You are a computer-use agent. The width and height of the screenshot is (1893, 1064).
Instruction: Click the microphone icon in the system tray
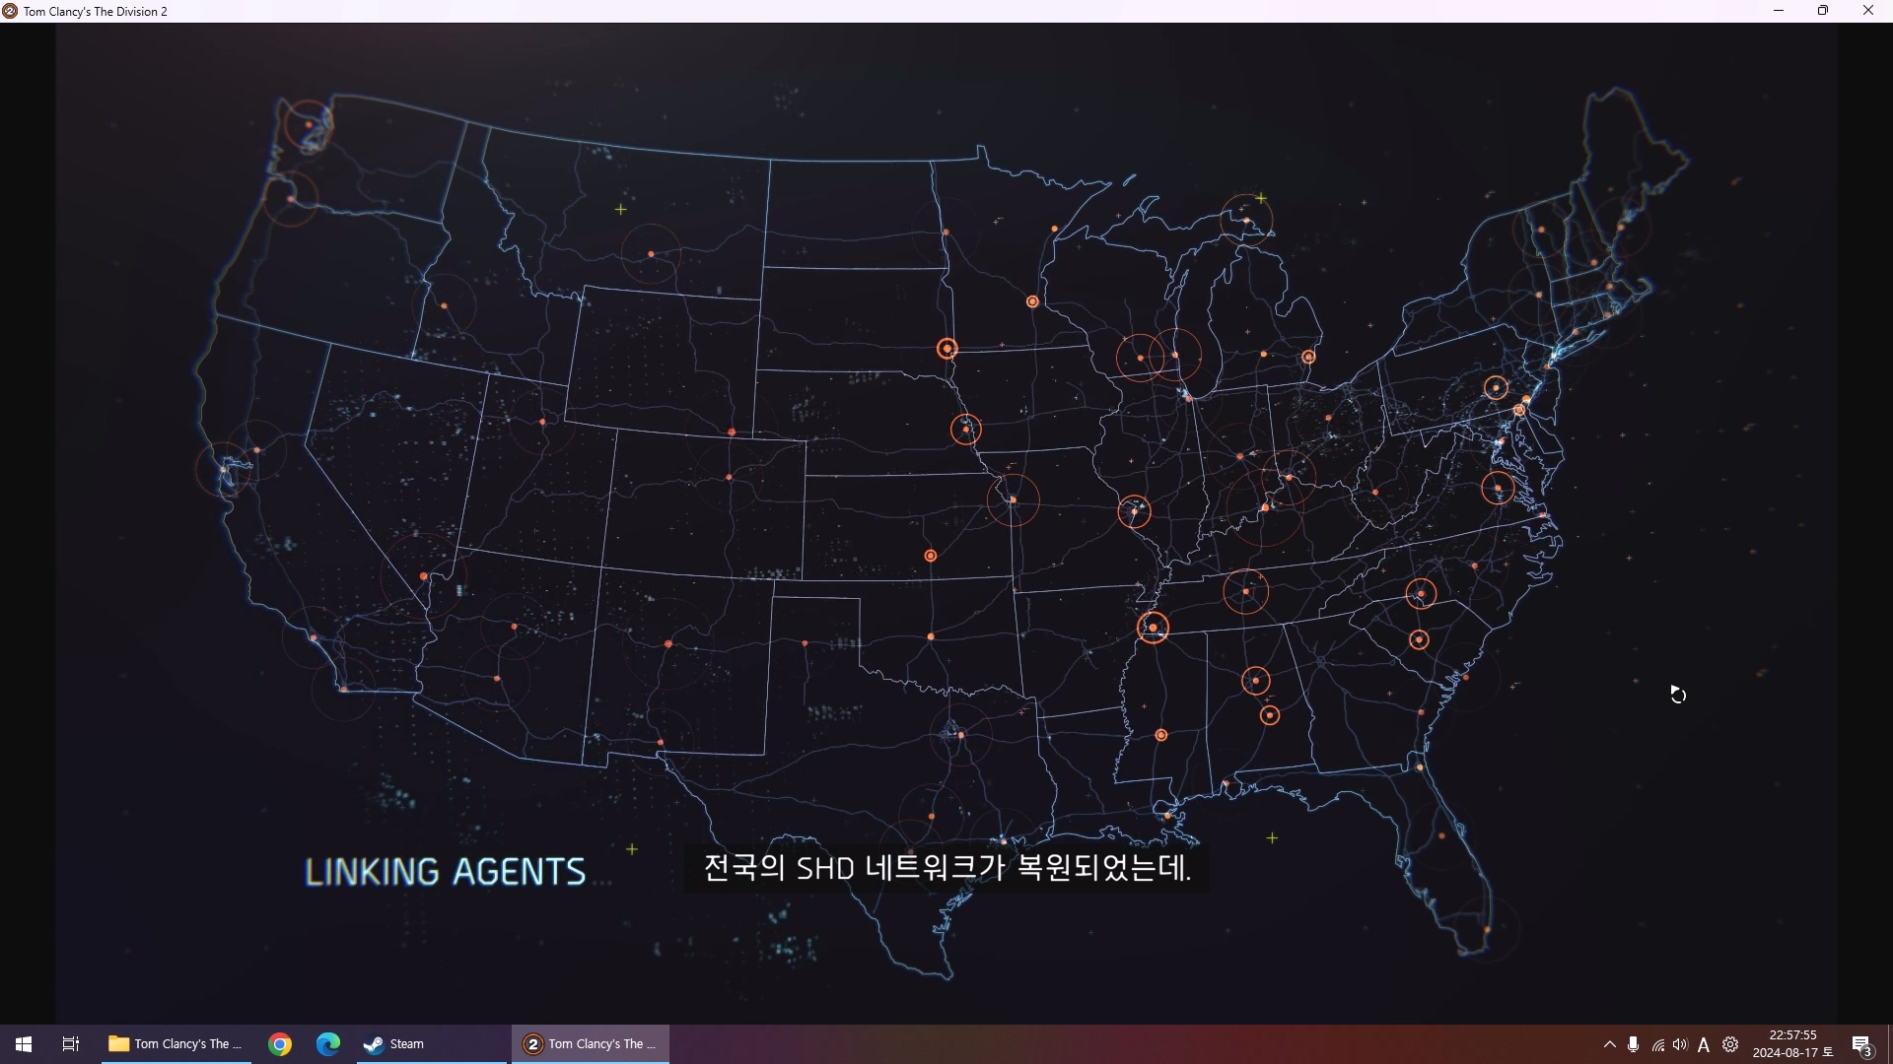click(1634, 1044)
